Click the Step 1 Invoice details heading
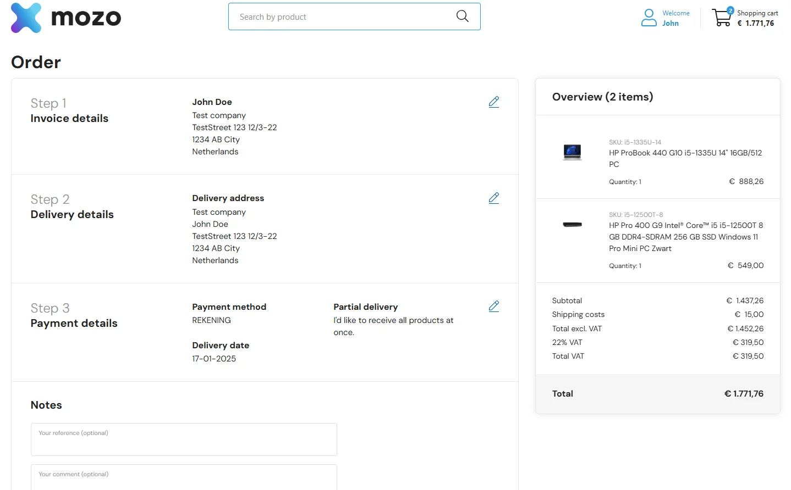This screenshot has height=490, width=791. [x=69, y=110]
